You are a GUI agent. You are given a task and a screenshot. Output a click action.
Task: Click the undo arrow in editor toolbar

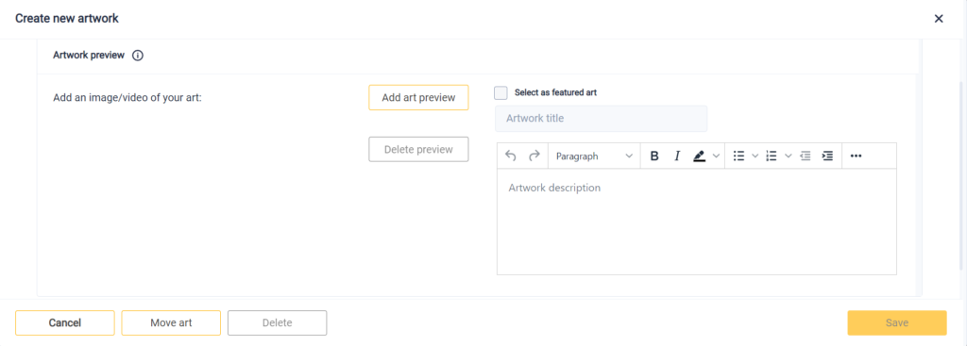pos(510,156)
